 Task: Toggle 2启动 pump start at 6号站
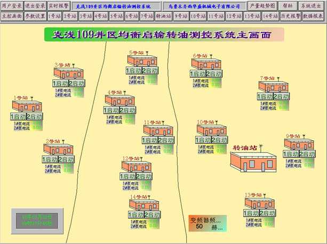pos(214,74)
